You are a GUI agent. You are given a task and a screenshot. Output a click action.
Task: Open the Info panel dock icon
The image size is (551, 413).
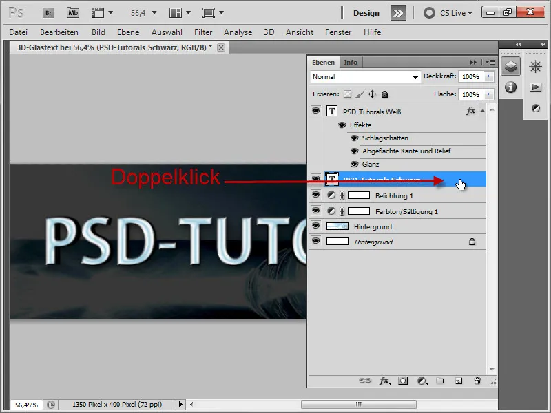(510, 87)
